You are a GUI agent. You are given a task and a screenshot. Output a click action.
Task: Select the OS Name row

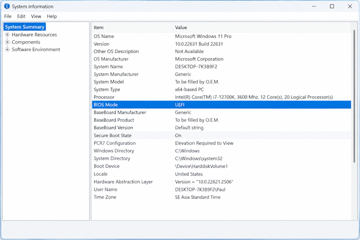(x=222, y=36)
